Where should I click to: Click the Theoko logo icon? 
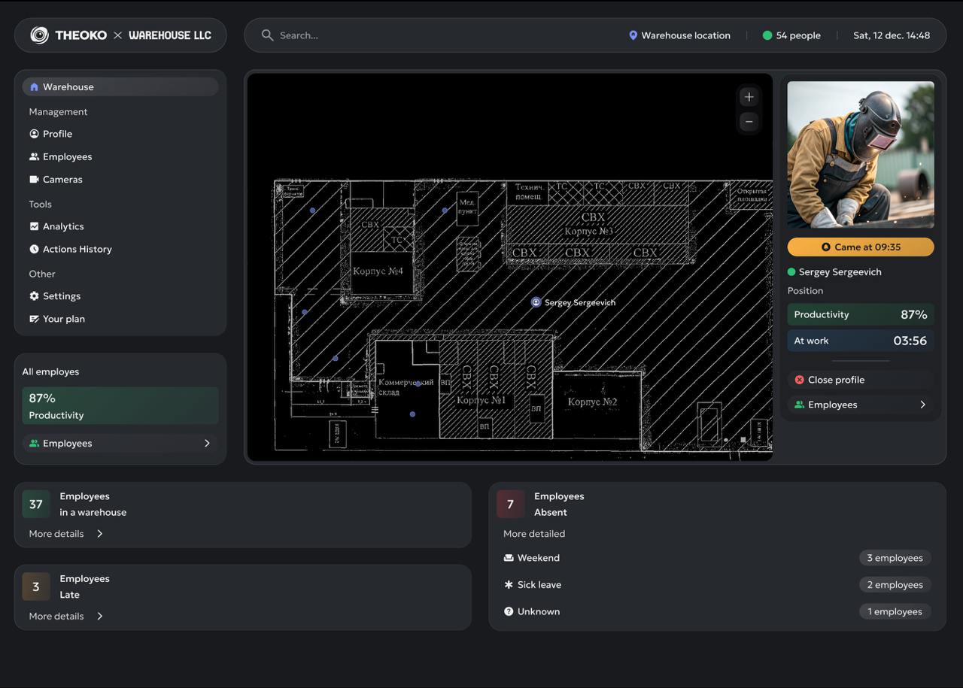[x=39, y=35]
